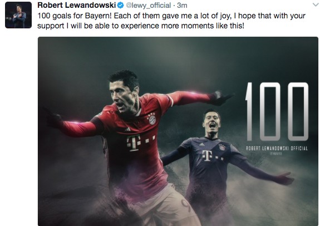This screenshot has height=226, width=320.
Task: Click the number 9 on the shorts
Action: point(186,205)
